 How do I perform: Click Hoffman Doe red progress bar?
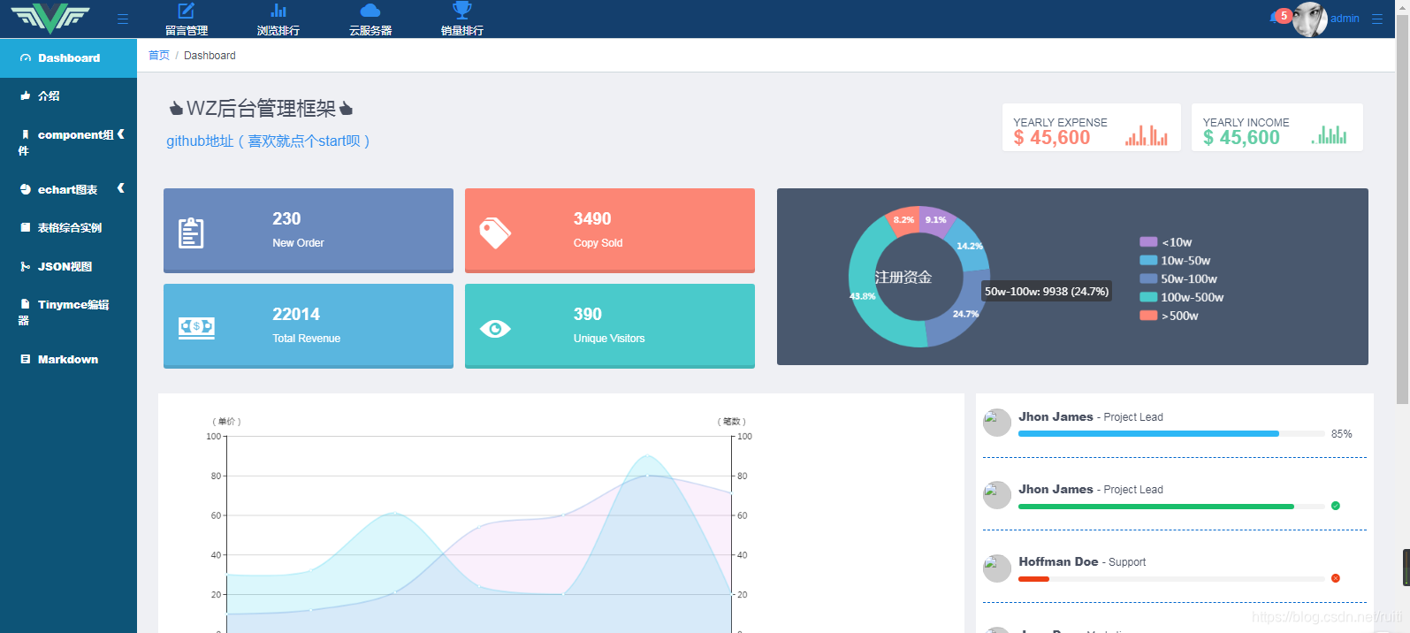point(1171,579)
